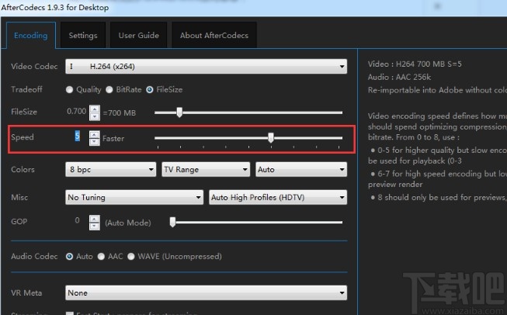Increase FileSize with the up stepper arrow

coord(95,109)
